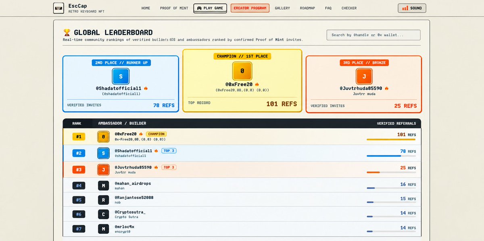Click the gold progress bar for 101 REFS
The height and width of the screenshot is (241, 484).
(x=391, y=140)
